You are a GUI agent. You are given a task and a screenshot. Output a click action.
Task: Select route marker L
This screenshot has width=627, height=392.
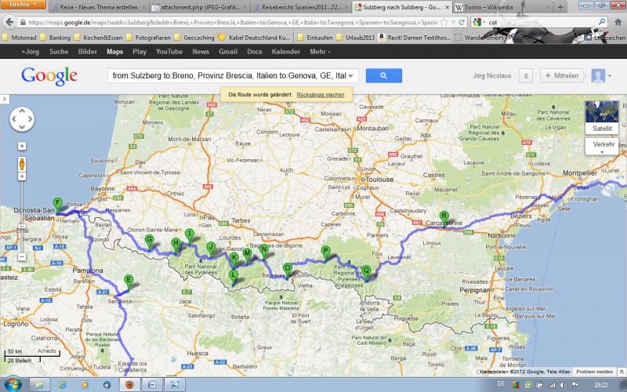[x=233, y=277]
